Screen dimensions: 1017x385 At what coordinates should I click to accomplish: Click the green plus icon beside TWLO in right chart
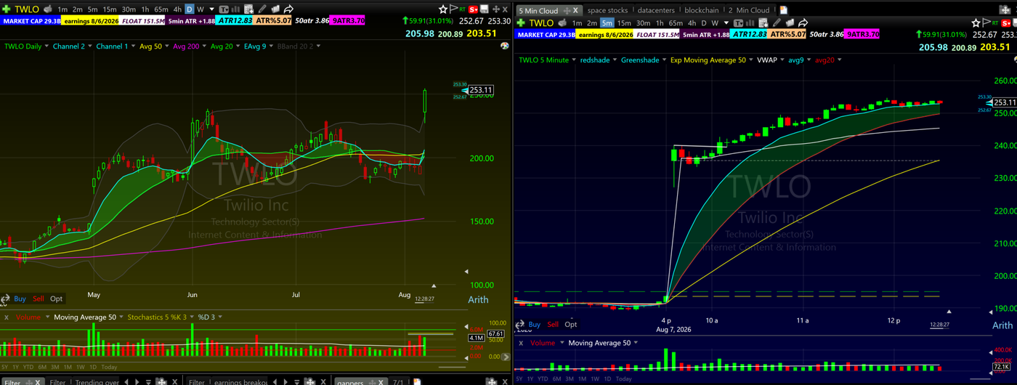coord(521,23)
